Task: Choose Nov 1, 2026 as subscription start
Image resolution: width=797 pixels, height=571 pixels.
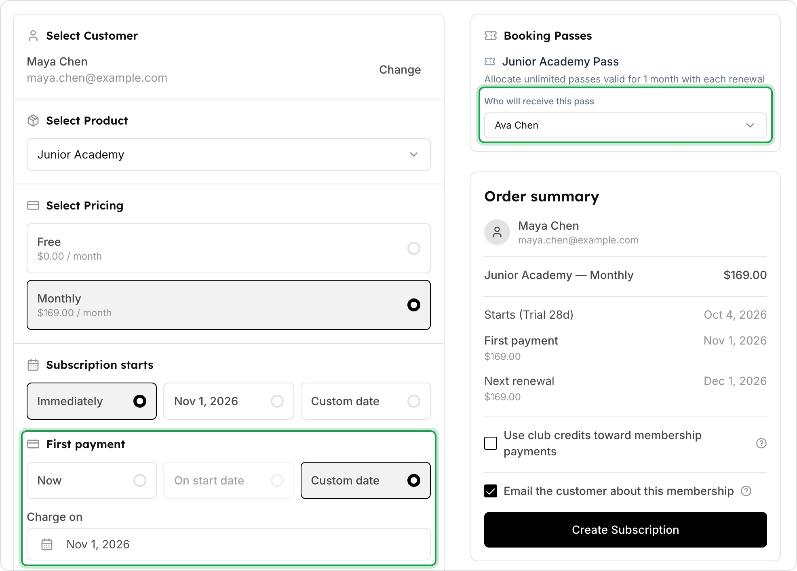Action: [x=229, y=401]
